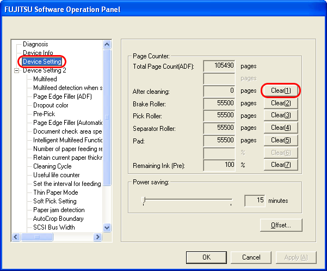Reset Remaining Ink with Clear(7)
This screenshot has height=271, width=327.
point(281,165)
